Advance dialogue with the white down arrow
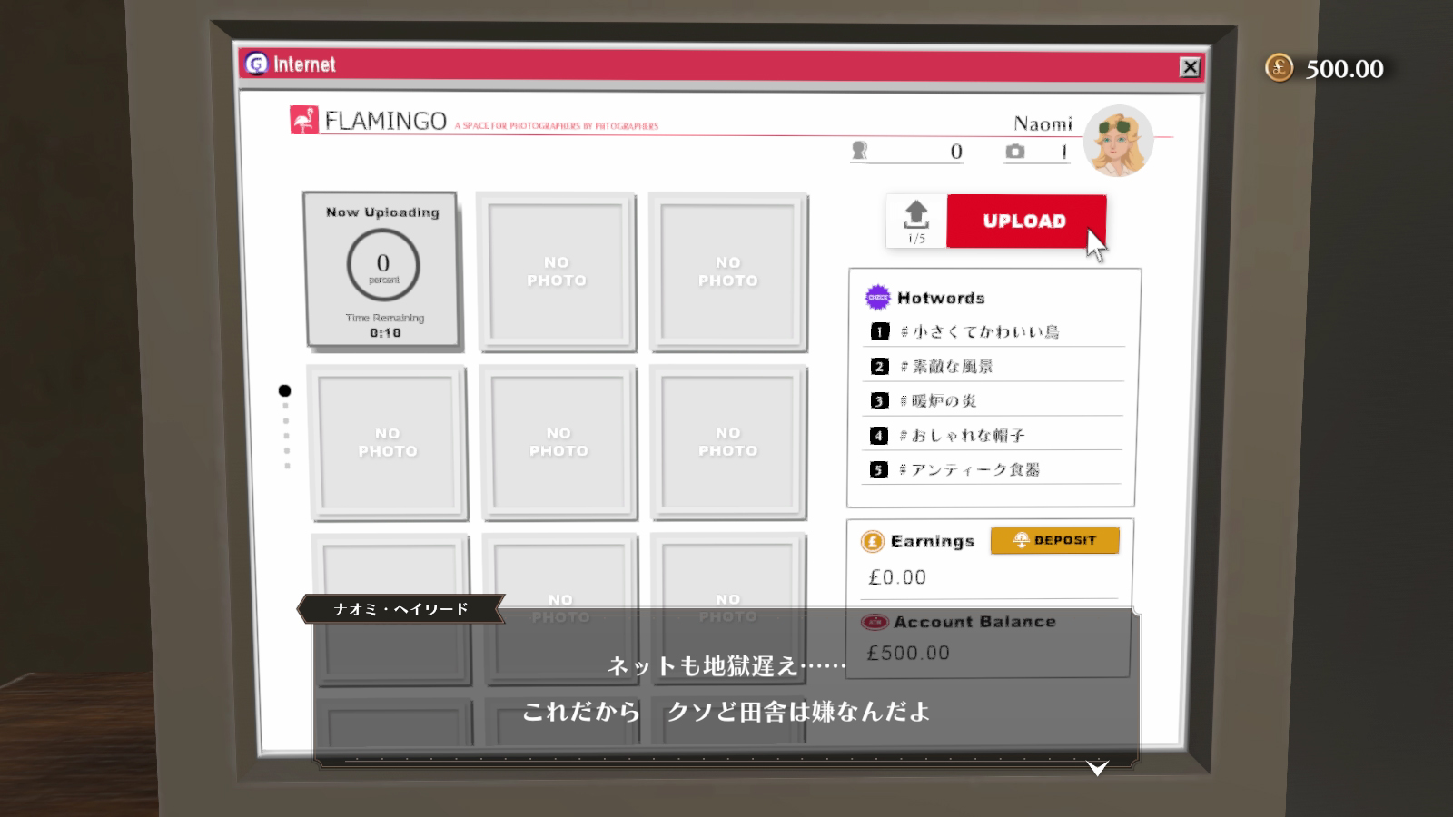 pyautogui.click(x=1097, y=769)
